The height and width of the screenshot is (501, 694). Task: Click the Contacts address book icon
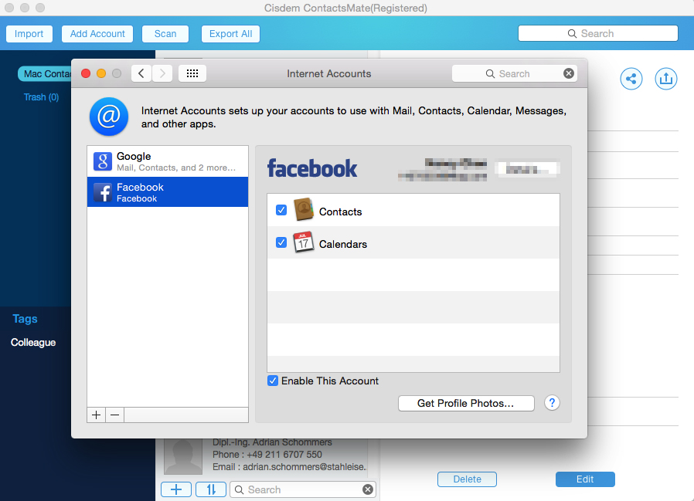pos(304,210)
